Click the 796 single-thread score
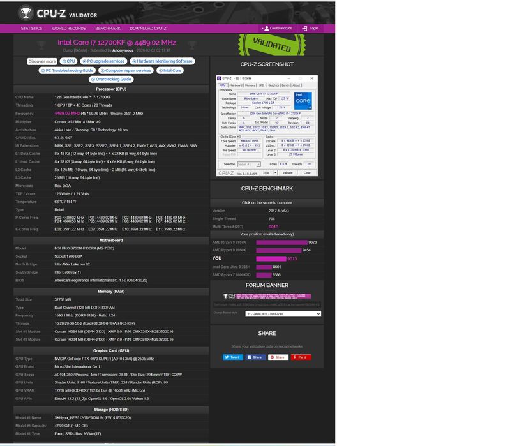 coord(272,219)
